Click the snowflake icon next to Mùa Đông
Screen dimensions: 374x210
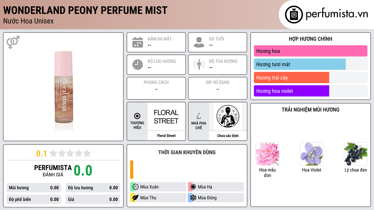(x=193, y=198)
